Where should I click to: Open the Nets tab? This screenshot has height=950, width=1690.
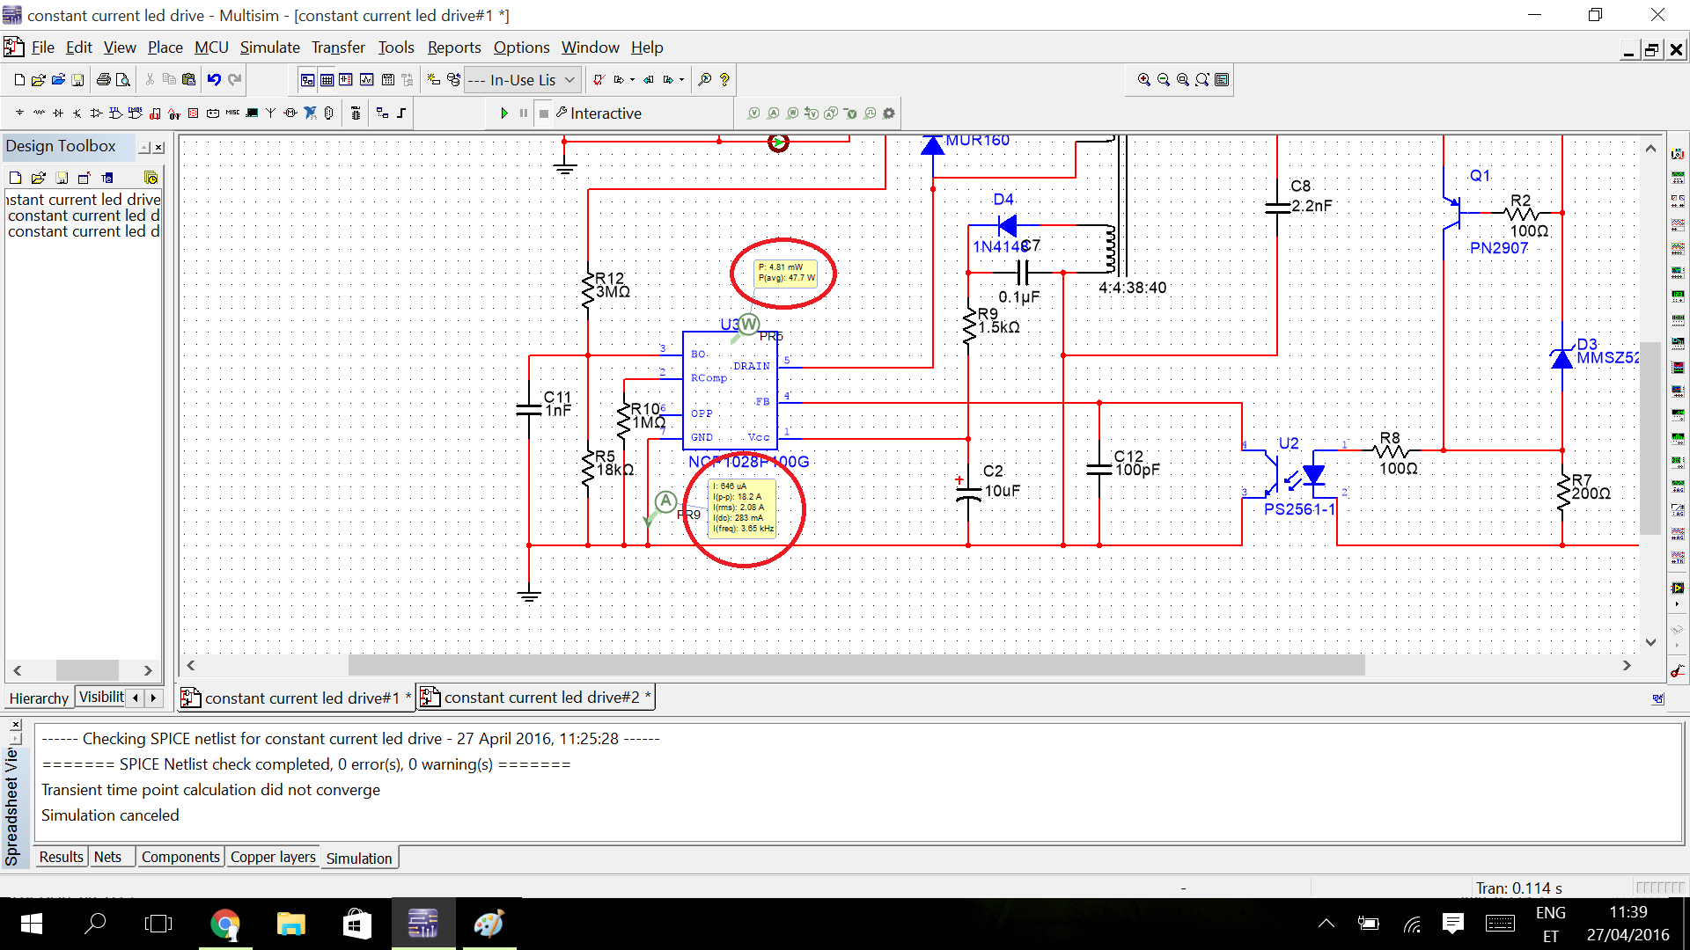107,857
